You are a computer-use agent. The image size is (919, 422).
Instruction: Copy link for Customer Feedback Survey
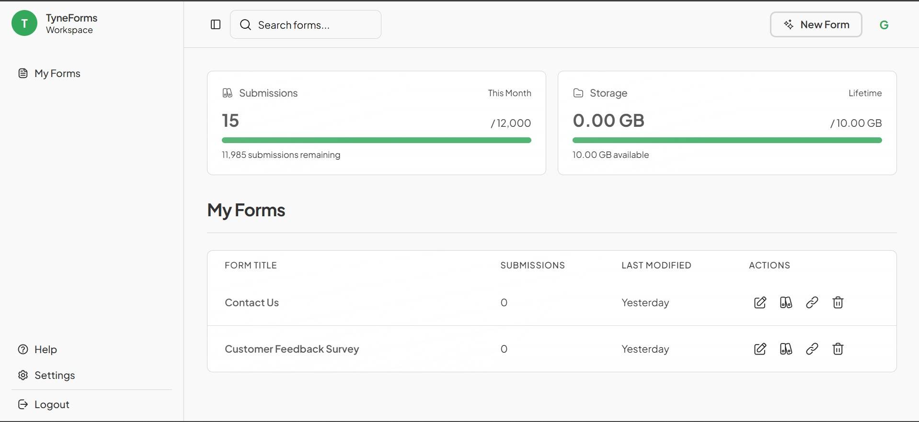coord(812,349)
